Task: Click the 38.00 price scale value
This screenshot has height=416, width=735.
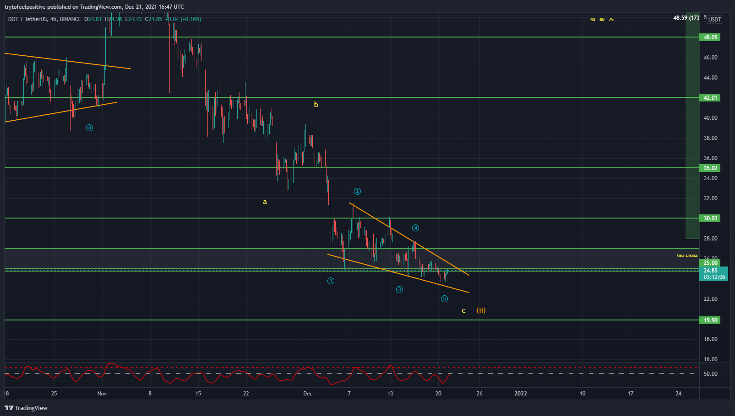Action: tap(710, 138)
